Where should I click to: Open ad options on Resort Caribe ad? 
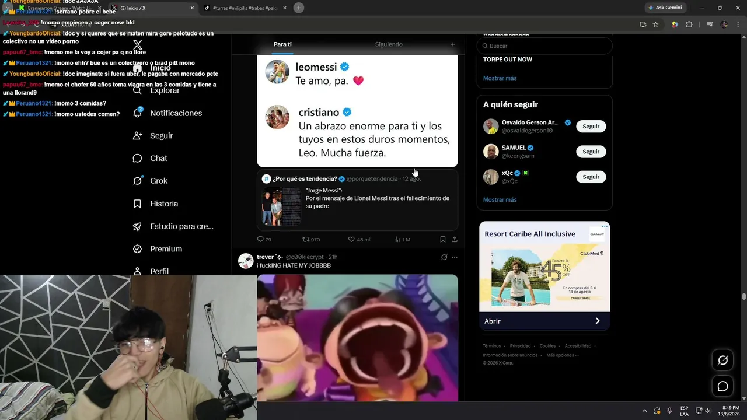605,226
